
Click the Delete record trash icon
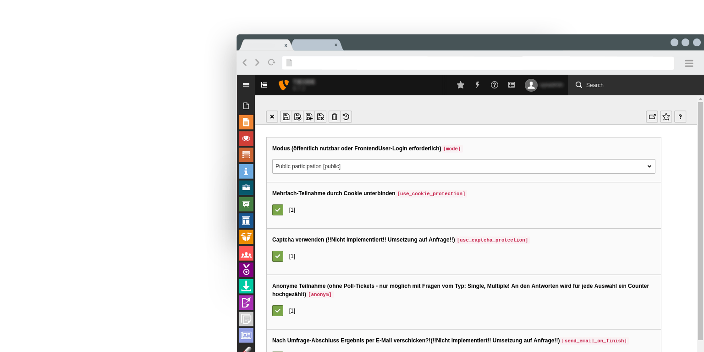click(x=335, y=116)
